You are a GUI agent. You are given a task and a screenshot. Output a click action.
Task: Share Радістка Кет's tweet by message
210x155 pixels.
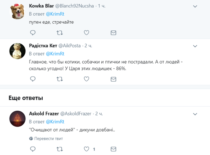[113, 79]
